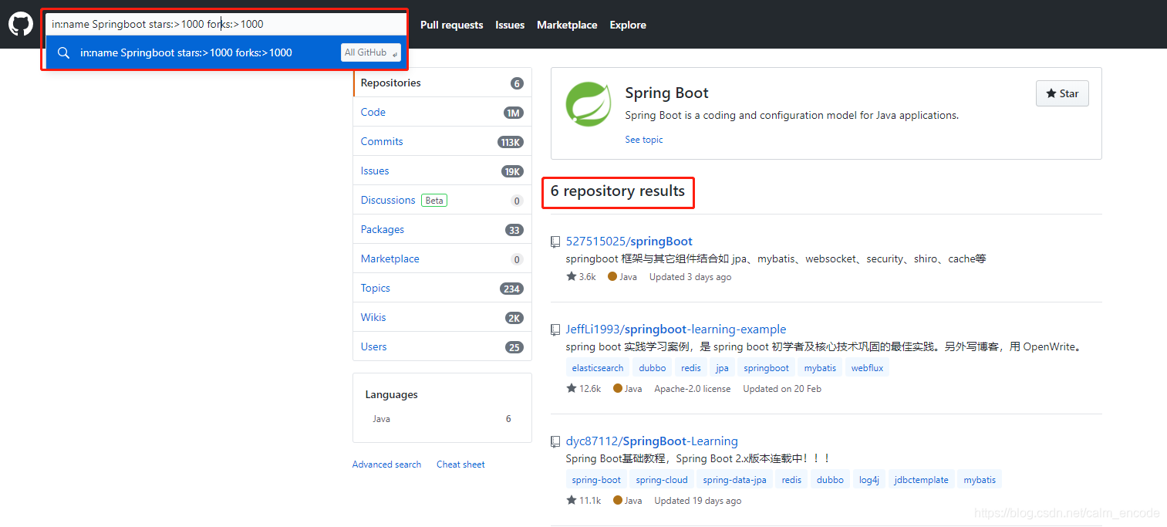Open the JeffLi1993/springboot-learning-example repository
Screen dimensions: 1167x527
tap(676, 329)
